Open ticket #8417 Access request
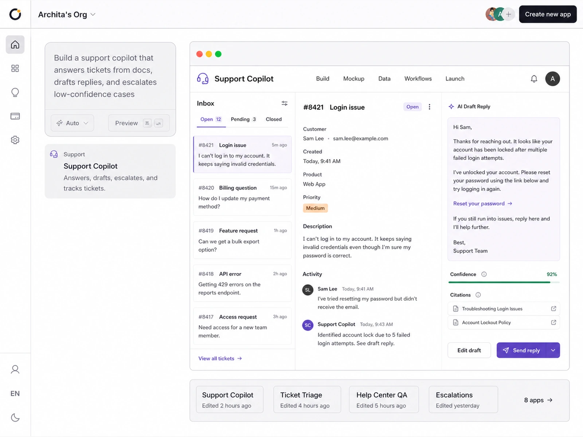This screenshot has height=437, width=583. tap(242, 326)
